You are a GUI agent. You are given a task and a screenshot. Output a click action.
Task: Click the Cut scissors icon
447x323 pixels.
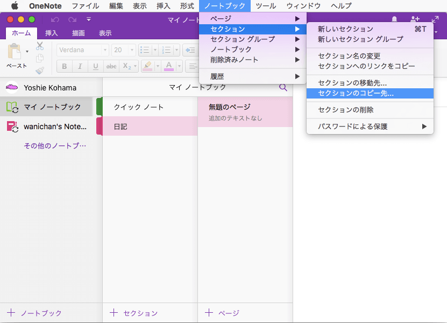click(x=40, y=46)
